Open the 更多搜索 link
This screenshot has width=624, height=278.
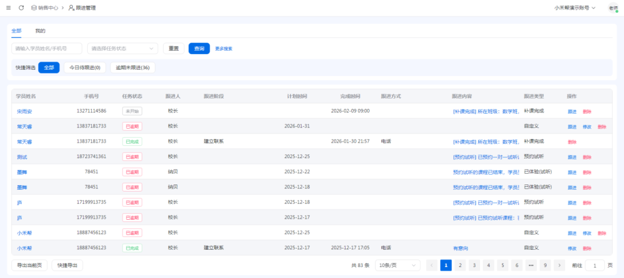tap(224, 48)
